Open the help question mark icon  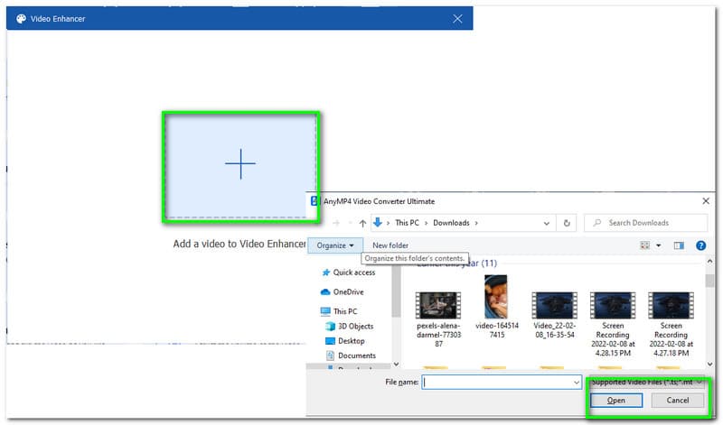click(x=701, y=245)
